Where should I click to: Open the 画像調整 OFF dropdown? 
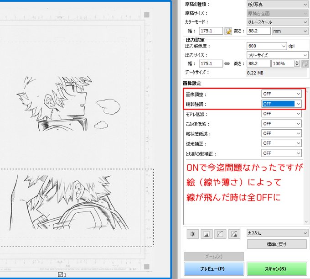pyautogui.click(x=282, y=94)
